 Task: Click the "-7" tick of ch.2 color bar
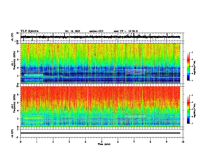(192, 123)
